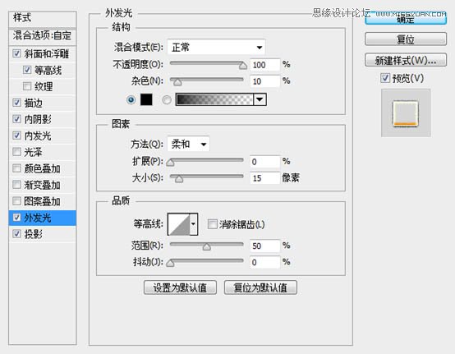455x354 pixels.
Task: Click the 不透明度 slider handle
Action: 243,66
